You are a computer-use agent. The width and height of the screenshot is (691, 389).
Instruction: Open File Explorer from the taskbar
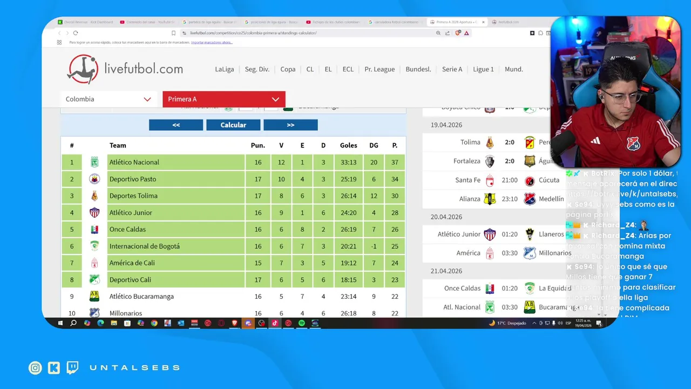point(114,323)
